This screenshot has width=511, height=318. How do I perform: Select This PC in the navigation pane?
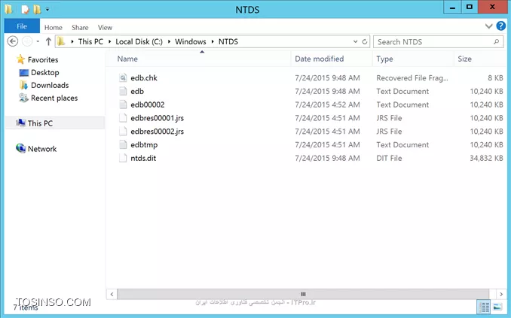[x=40, y=123]
